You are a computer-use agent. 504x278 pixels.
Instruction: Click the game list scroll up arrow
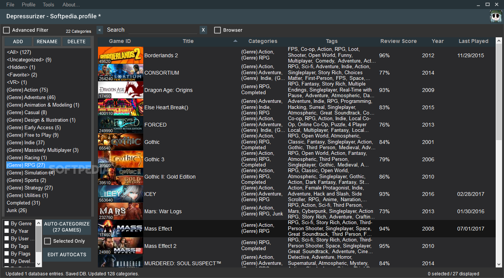pyautogui.click(x=499, y=41)
